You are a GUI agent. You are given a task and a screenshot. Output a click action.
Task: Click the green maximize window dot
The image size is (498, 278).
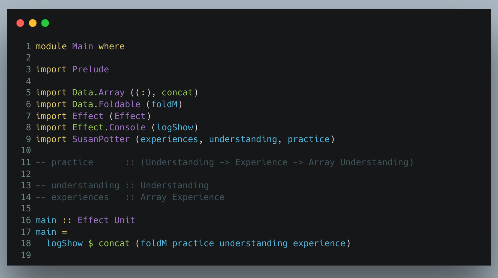[45, 23]
